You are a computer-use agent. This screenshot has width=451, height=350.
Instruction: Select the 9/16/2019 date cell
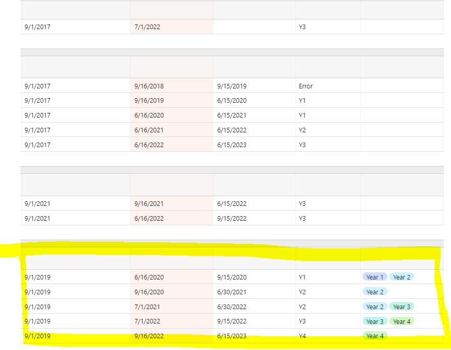click(x=171, y=100)
